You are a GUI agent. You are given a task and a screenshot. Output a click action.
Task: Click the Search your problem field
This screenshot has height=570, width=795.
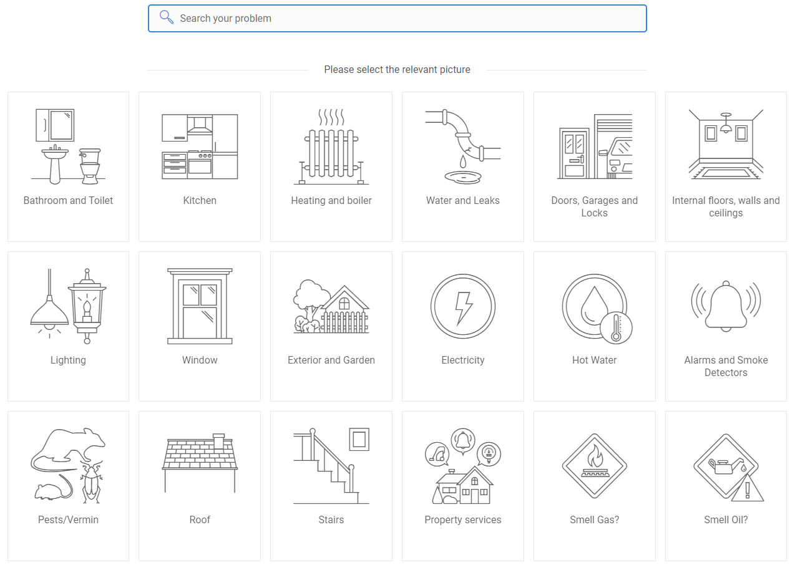tap(397, 18)
